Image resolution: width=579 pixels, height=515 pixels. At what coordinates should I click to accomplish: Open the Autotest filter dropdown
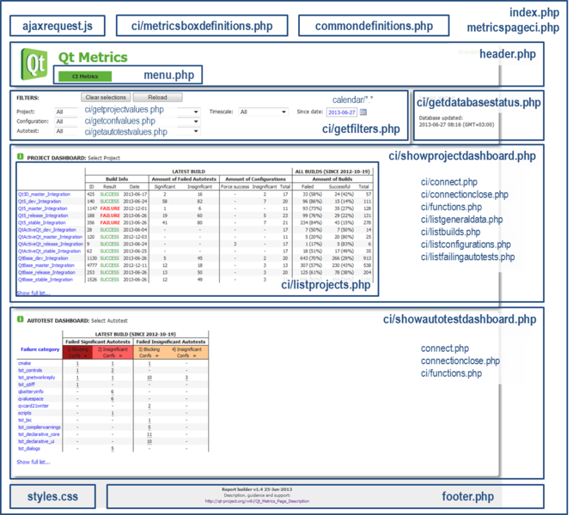197,132
